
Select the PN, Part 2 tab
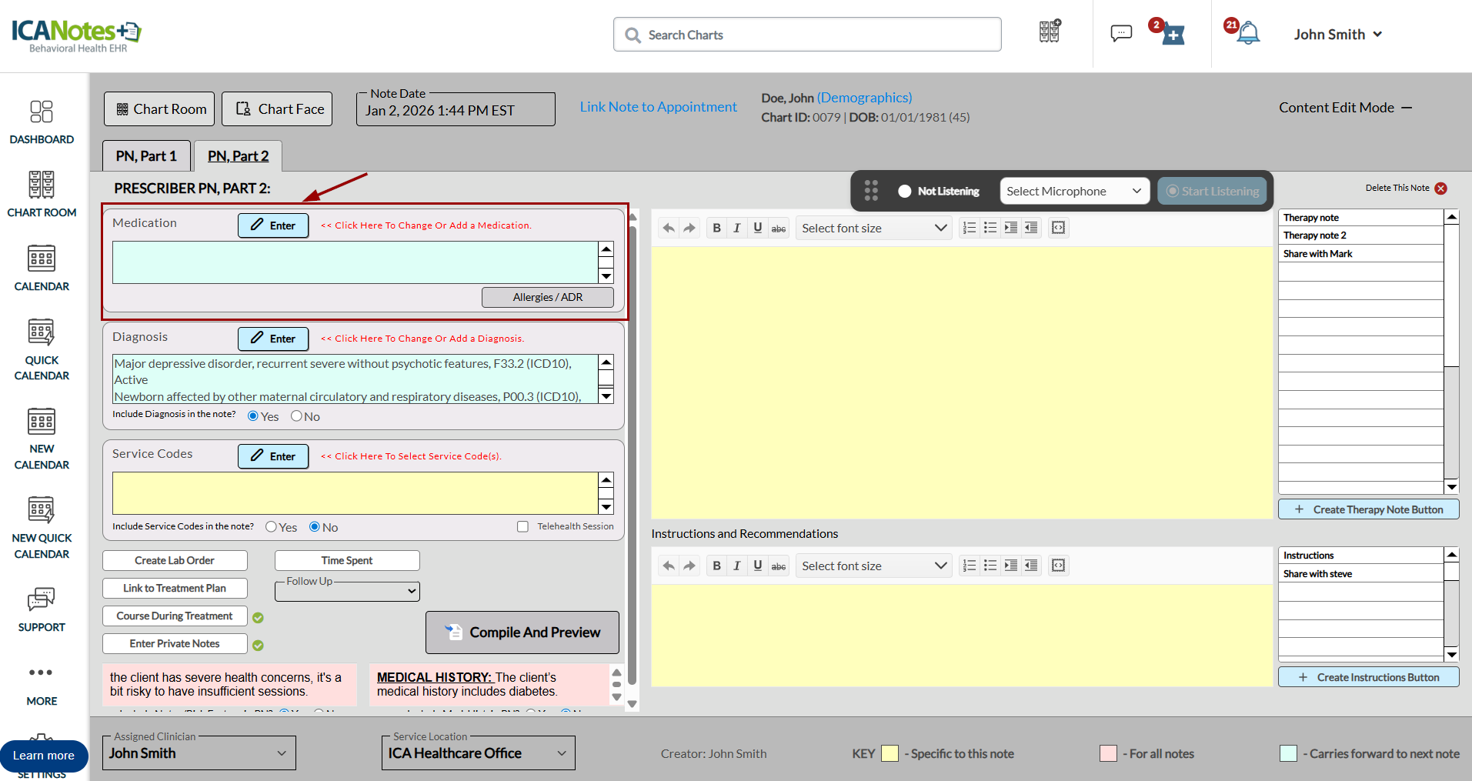[x=238, y=156]
